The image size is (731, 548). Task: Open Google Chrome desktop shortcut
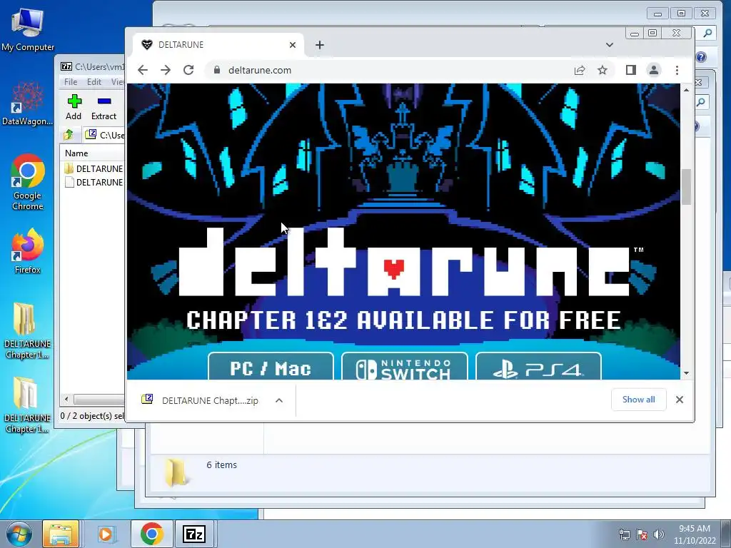(x=28, y=182)
